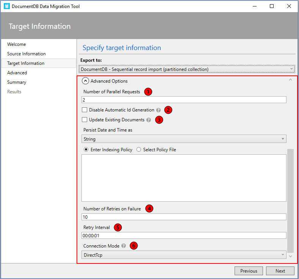Select Enter Indexing Policy radio button
299x279 pixels.
[x=86, y=149]
